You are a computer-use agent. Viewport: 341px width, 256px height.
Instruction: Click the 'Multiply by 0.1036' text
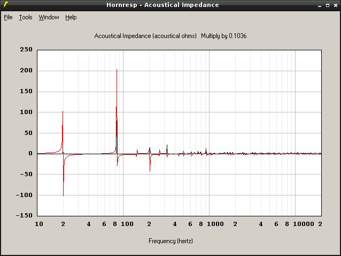(223, 36)
